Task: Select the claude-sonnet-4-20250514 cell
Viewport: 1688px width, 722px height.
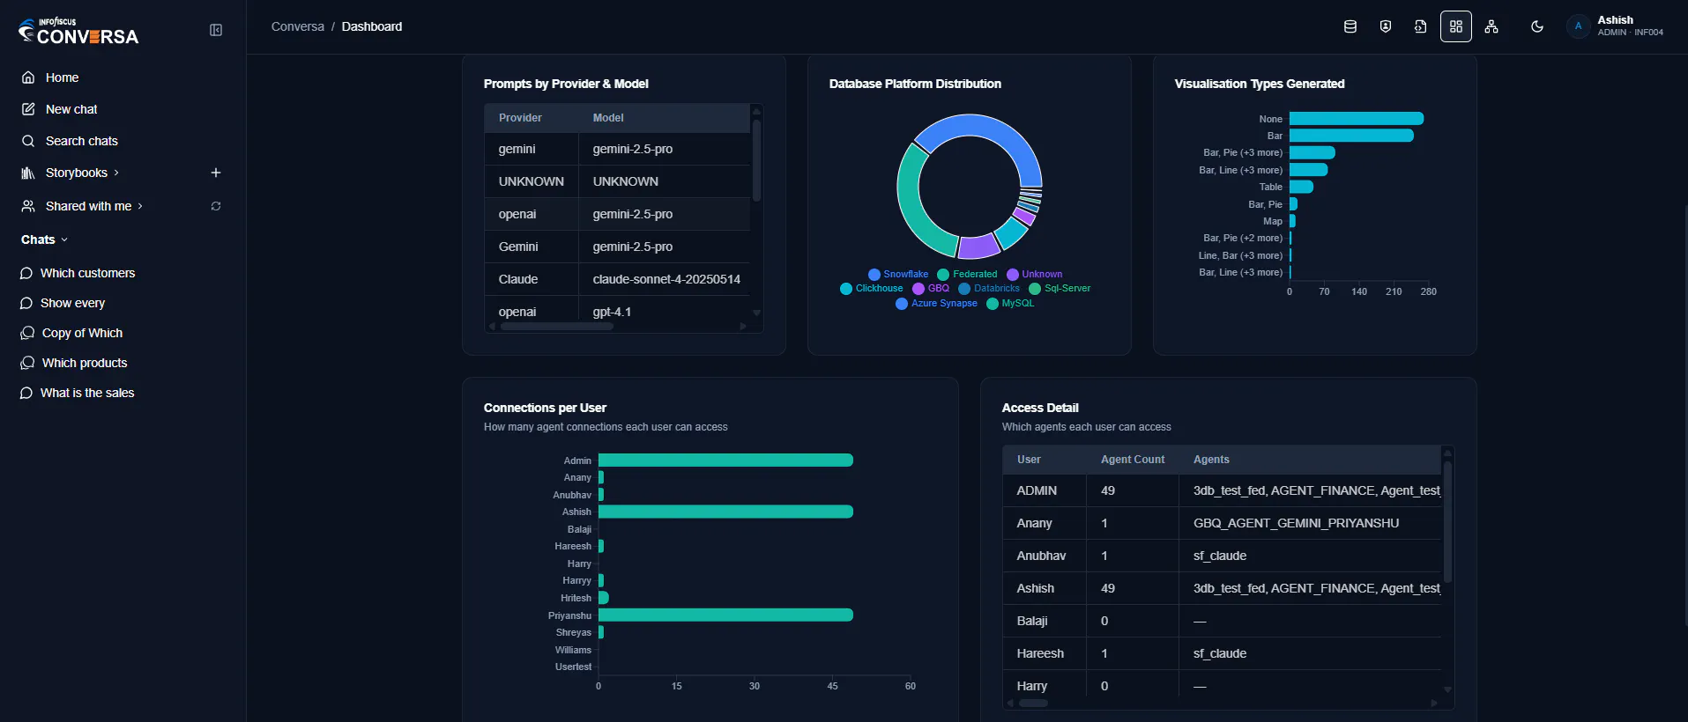Action: (x=666, y=279)
